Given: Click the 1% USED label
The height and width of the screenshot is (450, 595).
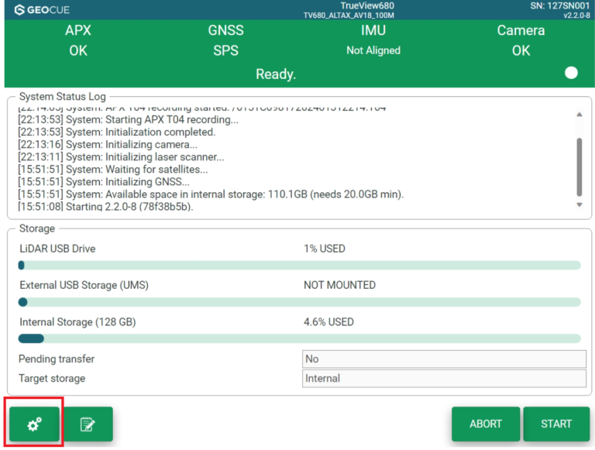Looking at the screenshot, I should pos(325,249).
